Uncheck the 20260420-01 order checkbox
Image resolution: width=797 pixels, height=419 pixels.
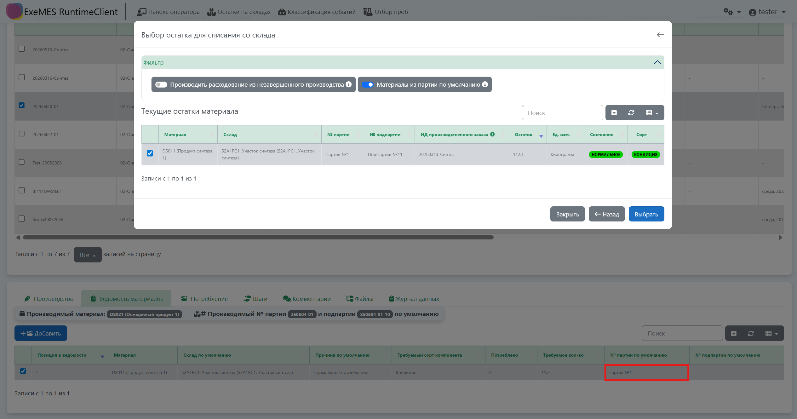coord(22,105)
